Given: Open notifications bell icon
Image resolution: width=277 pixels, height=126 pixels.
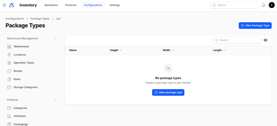Looking at the screenshot, I should (263, 5).
